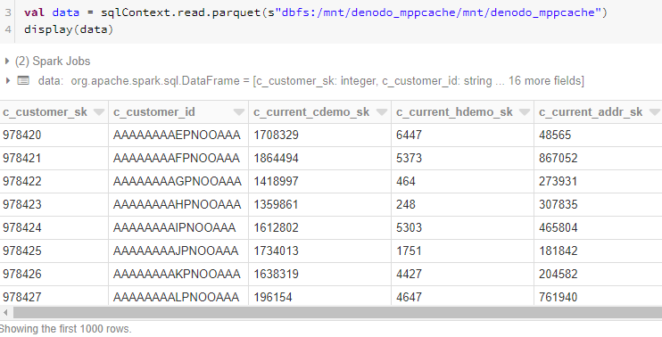Click code line 3 with sqlContext.read.parquet

(x=316, y=12)
